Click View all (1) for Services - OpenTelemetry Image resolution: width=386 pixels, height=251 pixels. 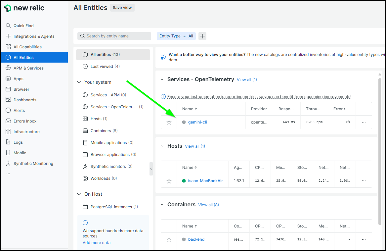247,80
